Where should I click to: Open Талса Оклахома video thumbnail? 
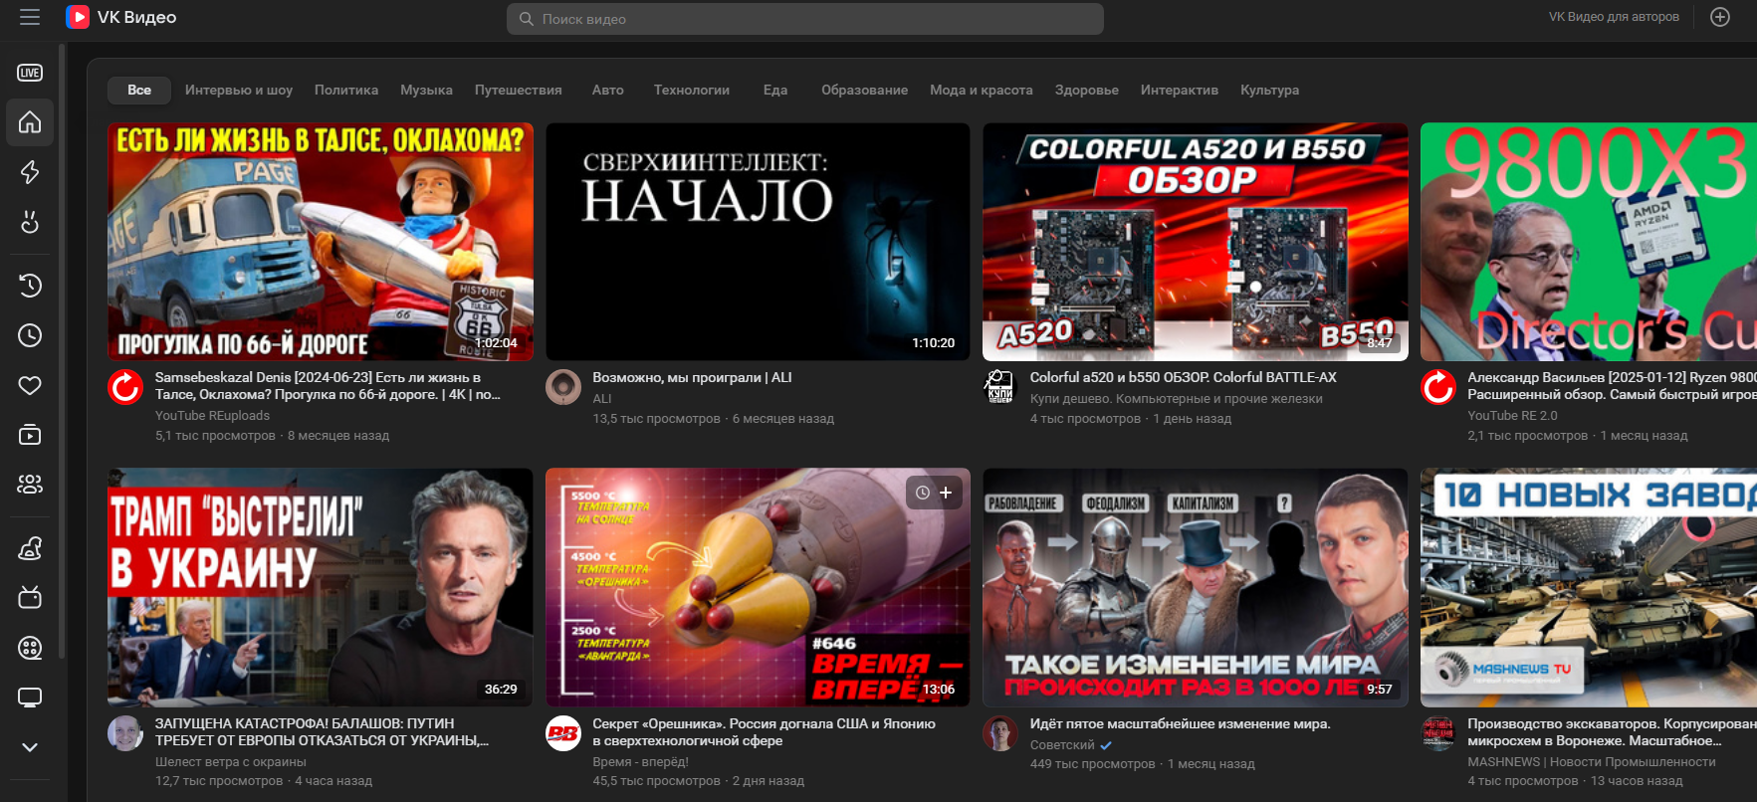[x=321, y=242]
